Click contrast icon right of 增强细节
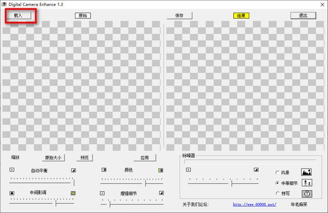This screenshot has width=328, height=213. point(161,193)
